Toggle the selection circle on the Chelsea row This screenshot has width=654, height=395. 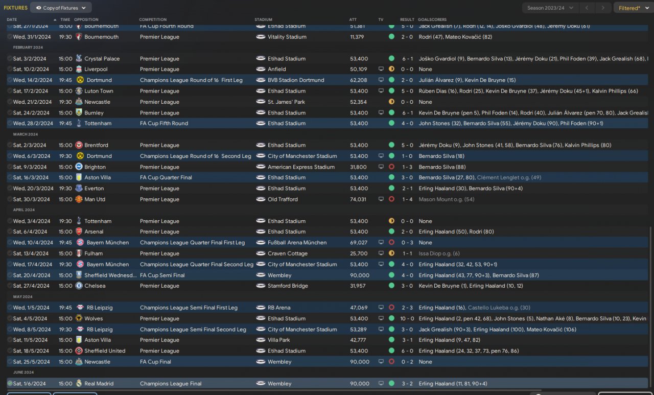tap(10, 286)
